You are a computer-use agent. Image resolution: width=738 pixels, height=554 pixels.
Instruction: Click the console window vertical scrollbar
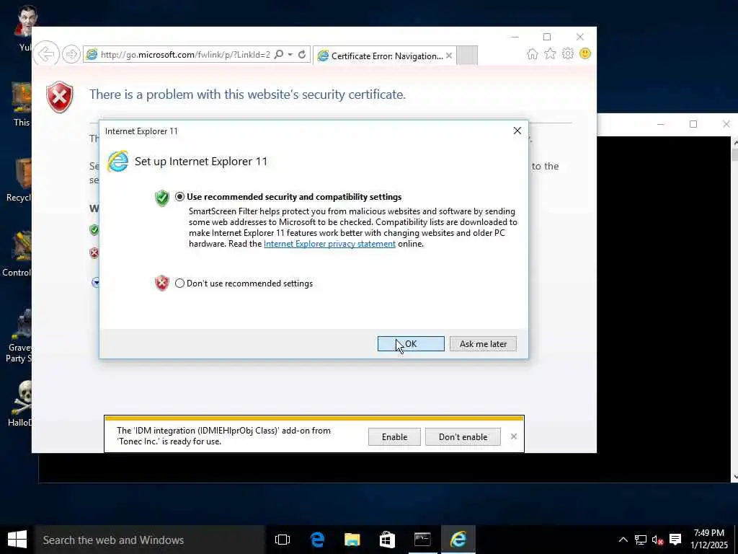pyautogui.click(x=734, y=309)
